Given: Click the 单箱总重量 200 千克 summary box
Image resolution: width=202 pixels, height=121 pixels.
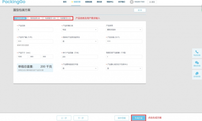Looking at the screenshot, I should [x=35, y=68].
